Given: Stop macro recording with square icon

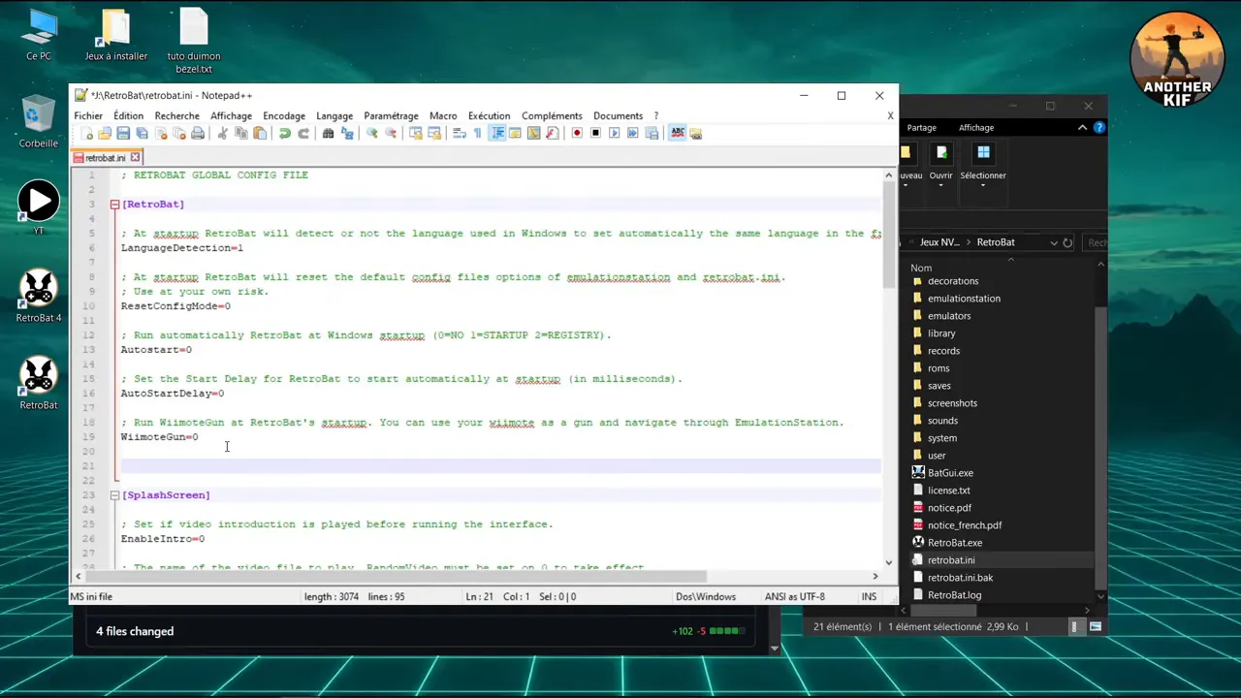Looking at the screenshot, I should [595, 134].
